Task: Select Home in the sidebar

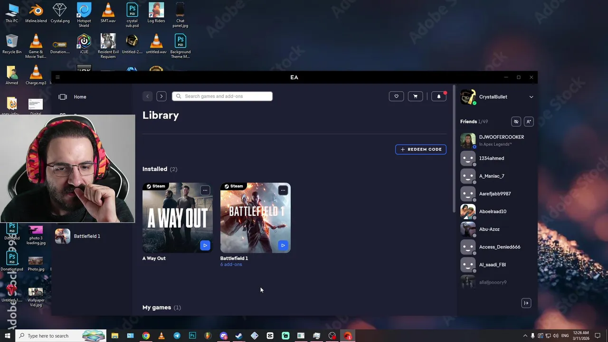Action: 80,97
